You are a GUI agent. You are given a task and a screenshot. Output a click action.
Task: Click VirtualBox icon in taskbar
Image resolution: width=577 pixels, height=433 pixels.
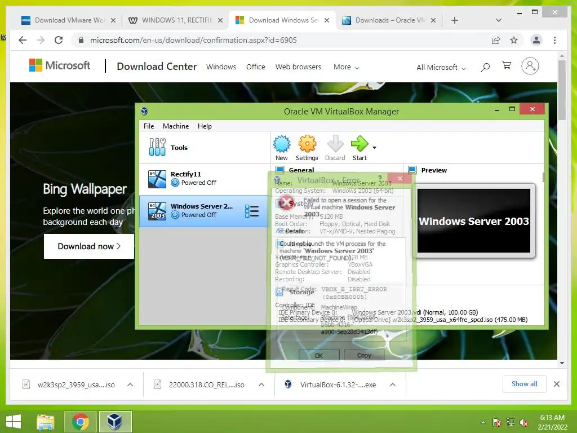(x=115, y=422)
